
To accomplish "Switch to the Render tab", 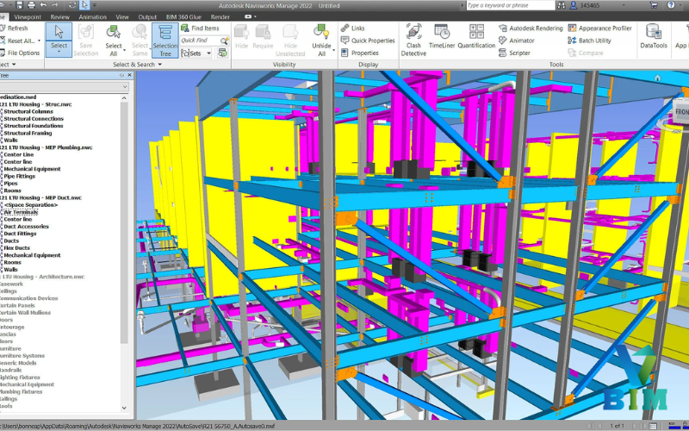I will click(220, 16).
